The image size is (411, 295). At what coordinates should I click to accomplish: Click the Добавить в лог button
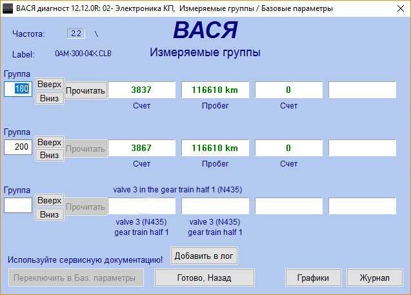205,256
